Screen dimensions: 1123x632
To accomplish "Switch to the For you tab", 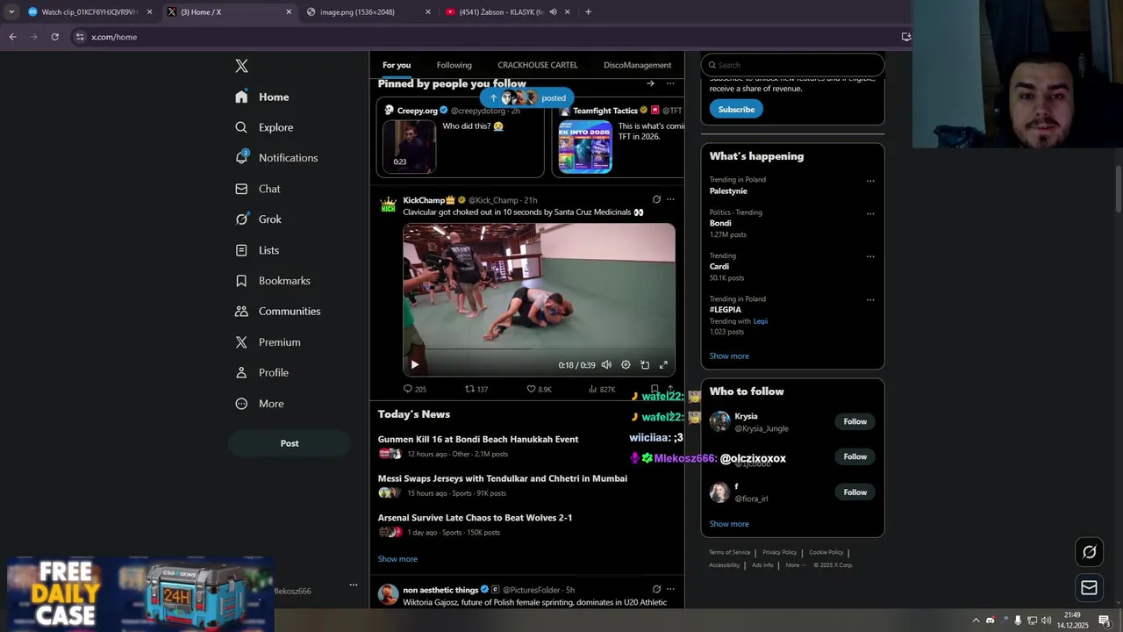I will (397, 65).
